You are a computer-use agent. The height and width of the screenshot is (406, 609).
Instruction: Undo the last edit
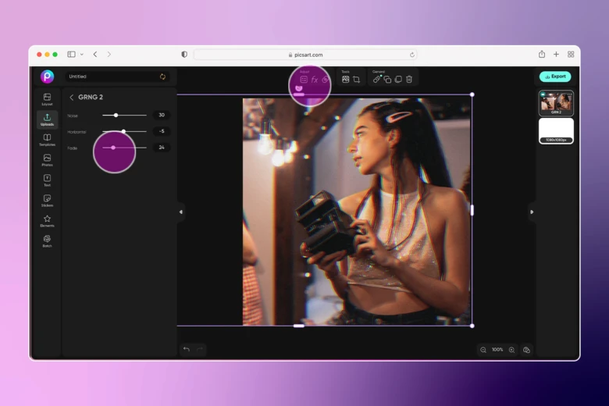(x=186, y=349)
